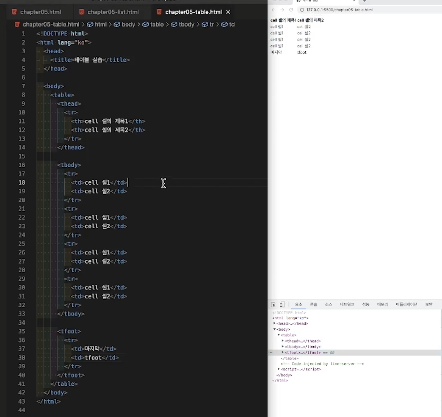This screenshot has width=442, height=417.
Task: Click line number 35 in the editor gutter
Action: pyautogui.click(x=22, y=331)
